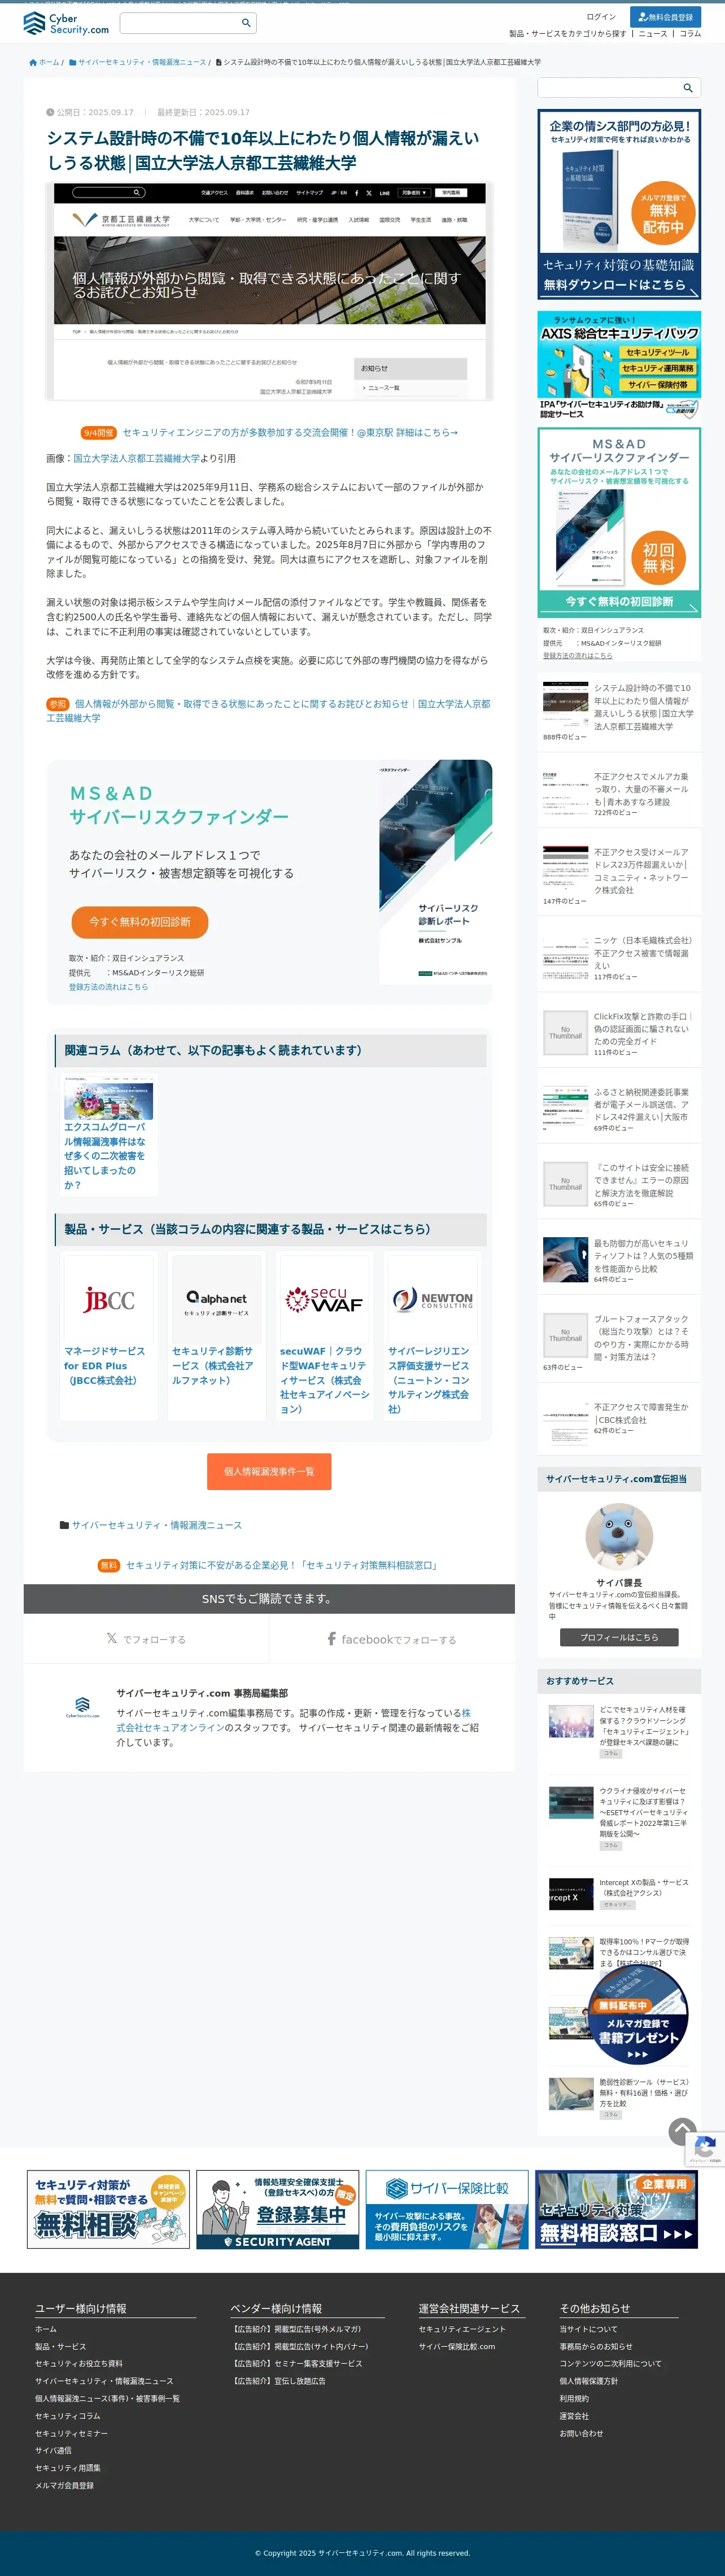Open Newton サイバーレジリエンス評価支援サービス link
Image resolution: width=725 pixels, height=2576 pixels.
[x=428, y=1379]
